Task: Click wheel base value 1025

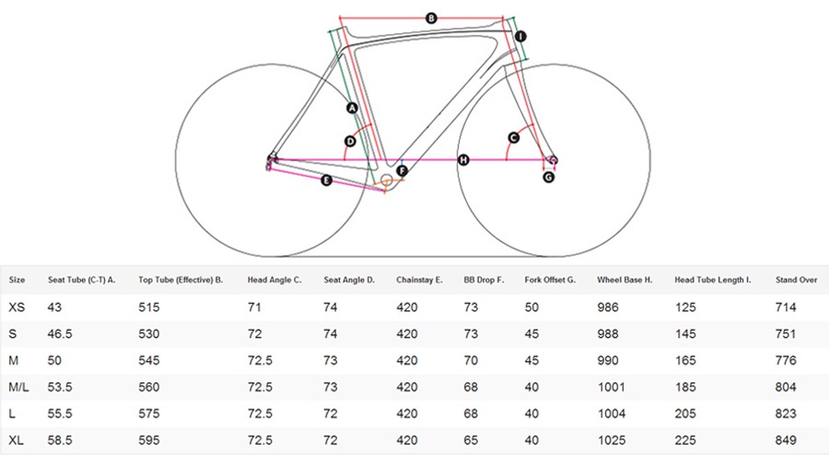Action: (x=612, y=439)
